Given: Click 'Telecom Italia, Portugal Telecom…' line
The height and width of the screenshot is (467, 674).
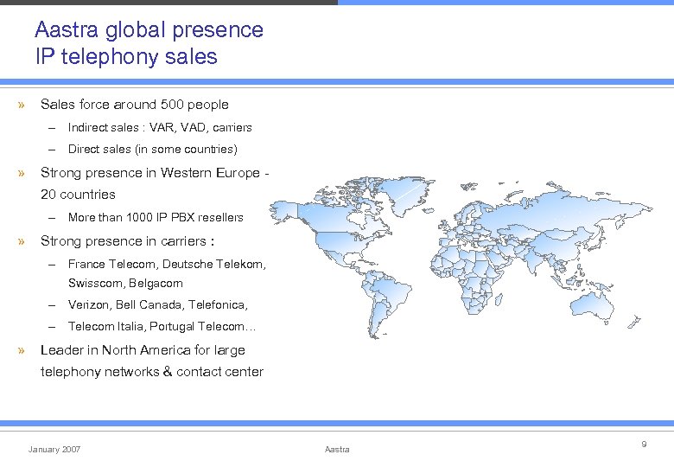Looking at the screenshot, I should (x=162, y=326).
